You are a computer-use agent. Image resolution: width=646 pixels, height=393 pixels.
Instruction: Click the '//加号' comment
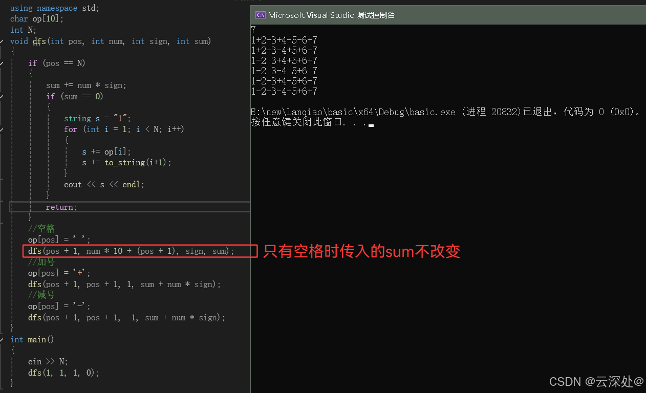(41, 262)
